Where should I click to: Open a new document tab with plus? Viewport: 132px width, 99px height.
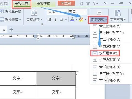11,30
